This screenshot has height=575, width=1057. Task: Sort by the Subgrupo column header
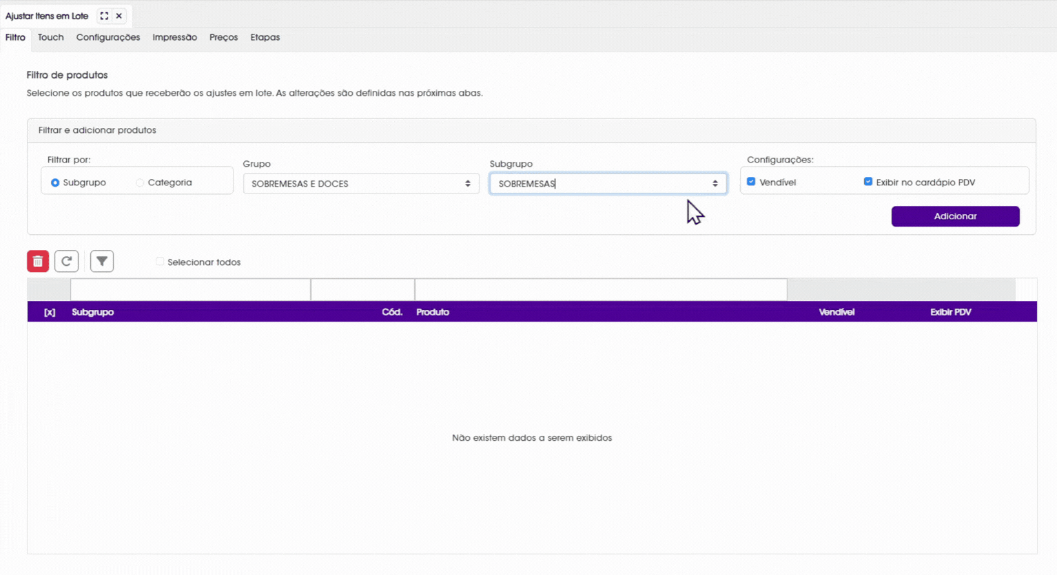(x=93, y=312)
